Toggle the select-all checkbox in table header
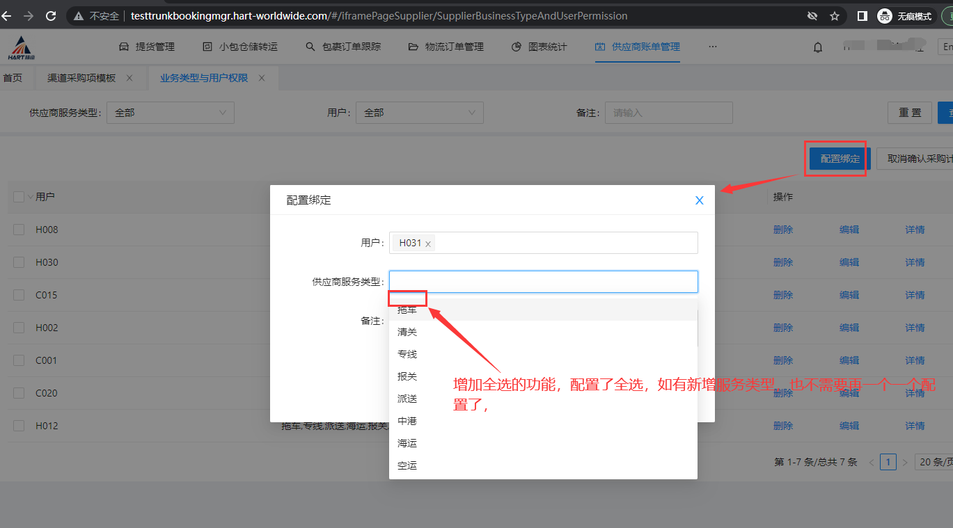The image size is (953, 528). [19, 197]
